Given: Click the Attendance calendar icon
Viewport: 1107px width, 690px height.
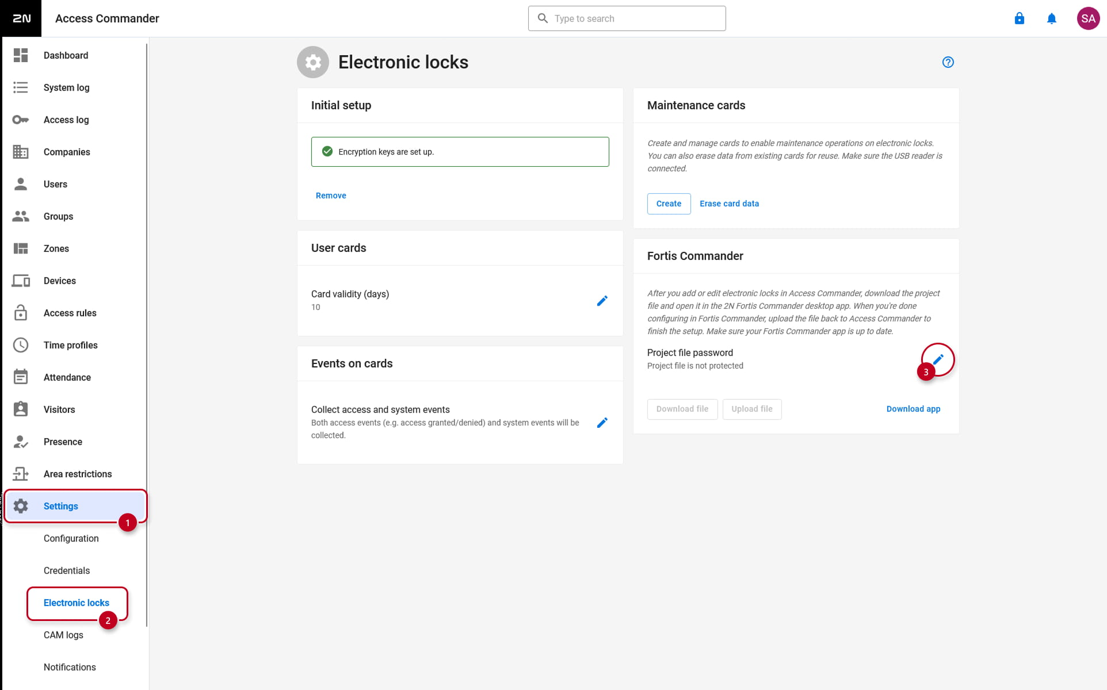Looking at the screenshot, I should pos(21,377).
